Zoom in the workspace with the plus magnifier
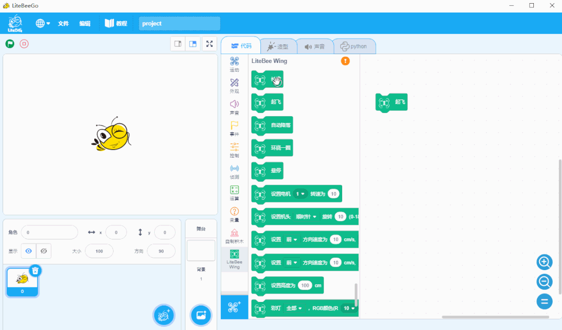The image size is (562, 330). pyautogui.click(x=544, y=262)
